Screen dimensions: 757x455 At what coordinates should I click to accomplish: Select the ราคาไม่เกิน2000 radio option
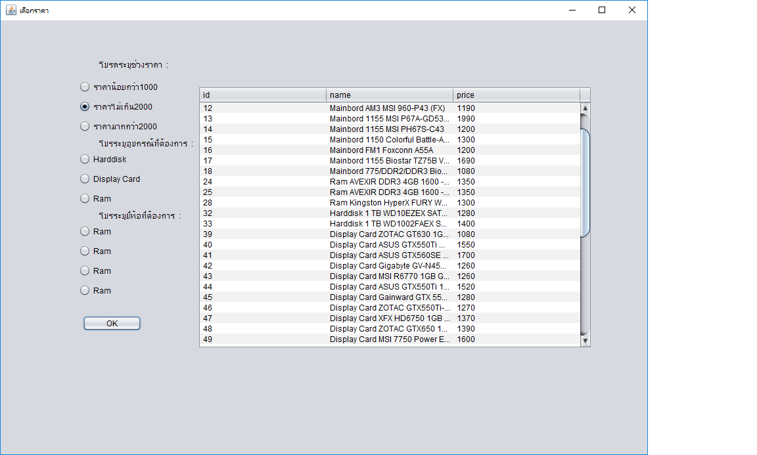coord(116,106)
